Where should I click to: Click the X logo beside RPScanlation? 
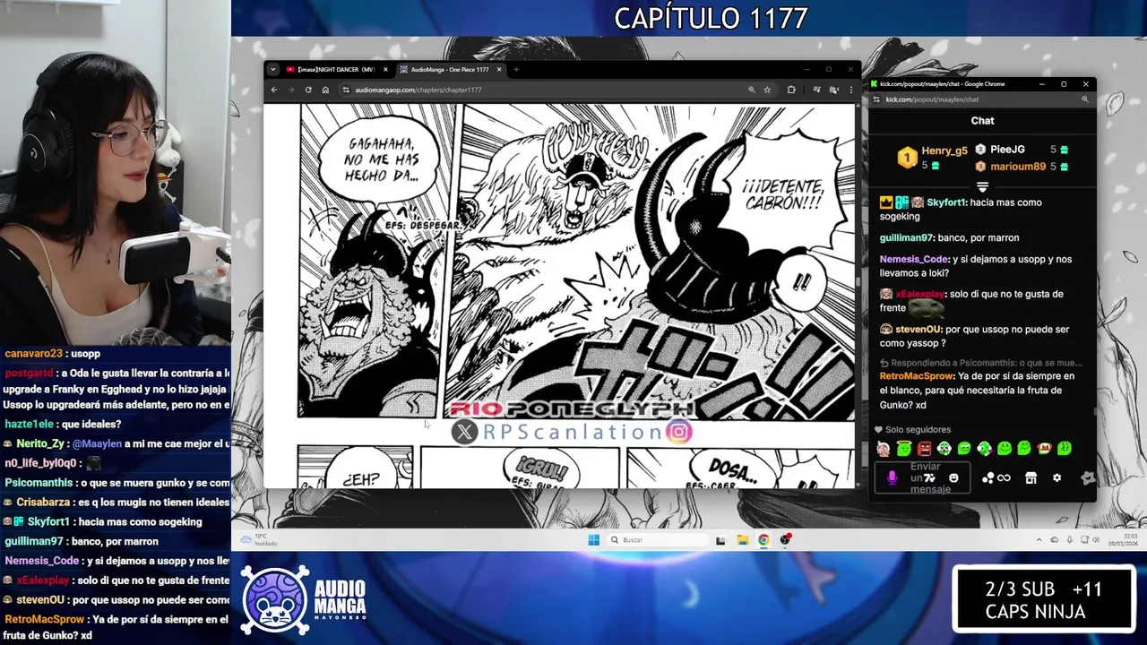[464, 433]
